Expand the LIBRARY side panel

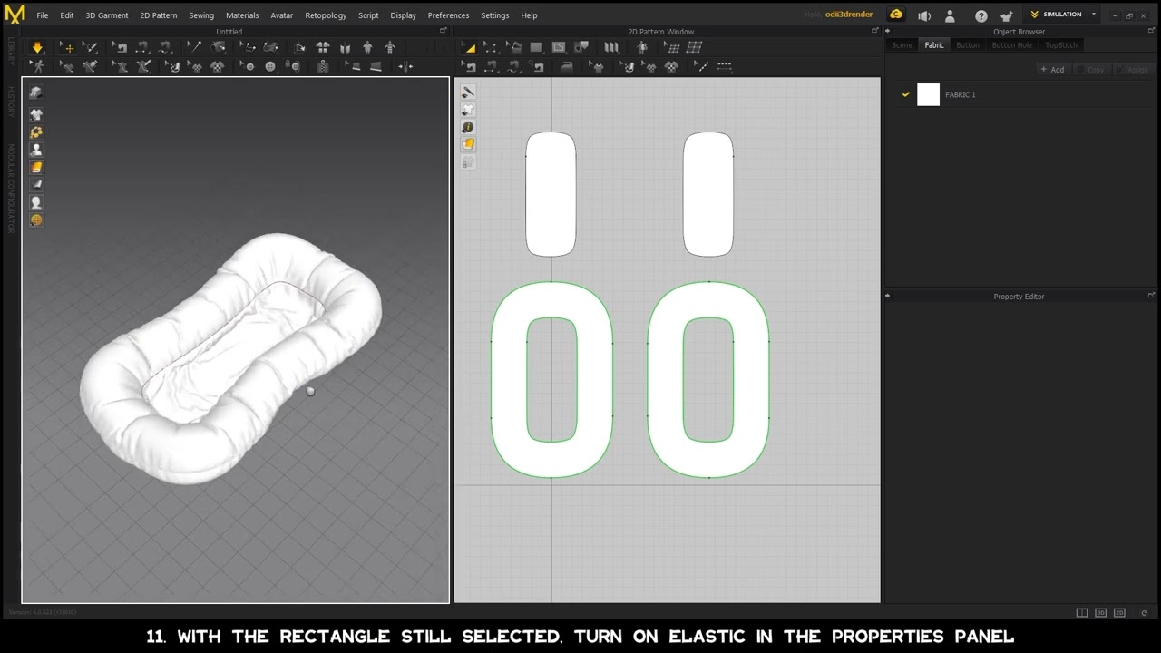coord(11,52)
